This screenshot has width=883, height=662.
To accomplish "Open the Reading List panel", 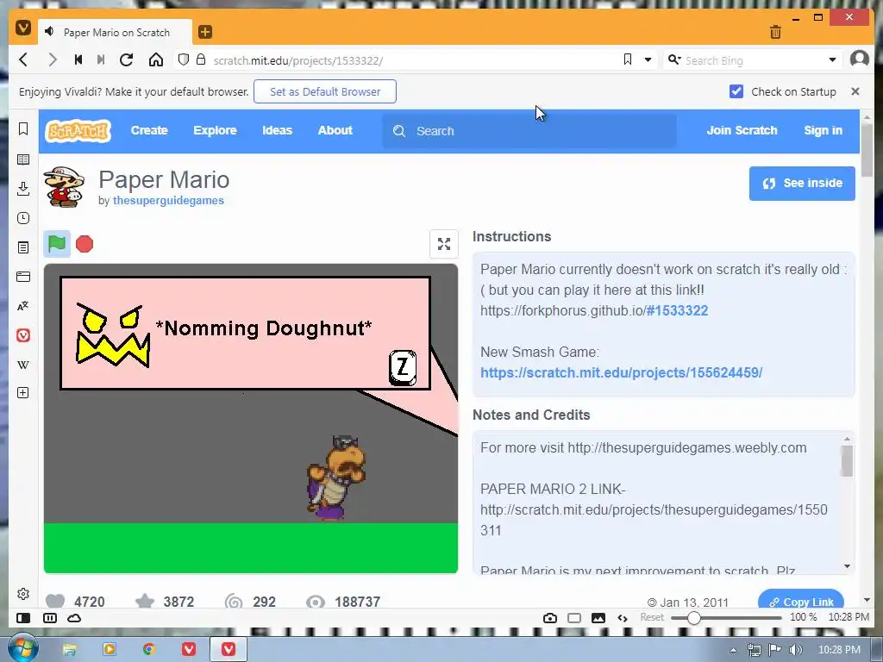I will coord(23,159).
